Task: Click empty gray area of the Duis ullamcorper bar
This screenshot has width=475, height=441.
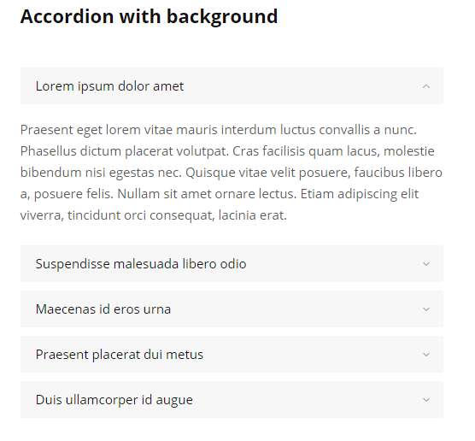Action: pos(306,400)
